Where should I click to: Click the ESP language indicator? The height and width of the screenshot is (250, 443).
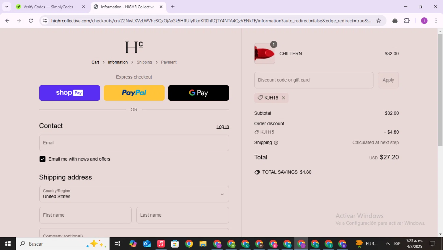[397, 244]
